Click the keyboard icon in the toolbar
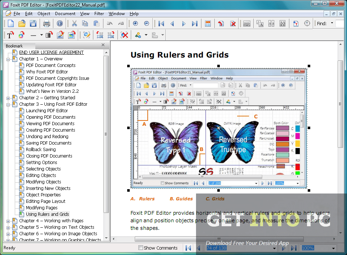The width and height of the screenshot is (347, 255). coord(247,23)
